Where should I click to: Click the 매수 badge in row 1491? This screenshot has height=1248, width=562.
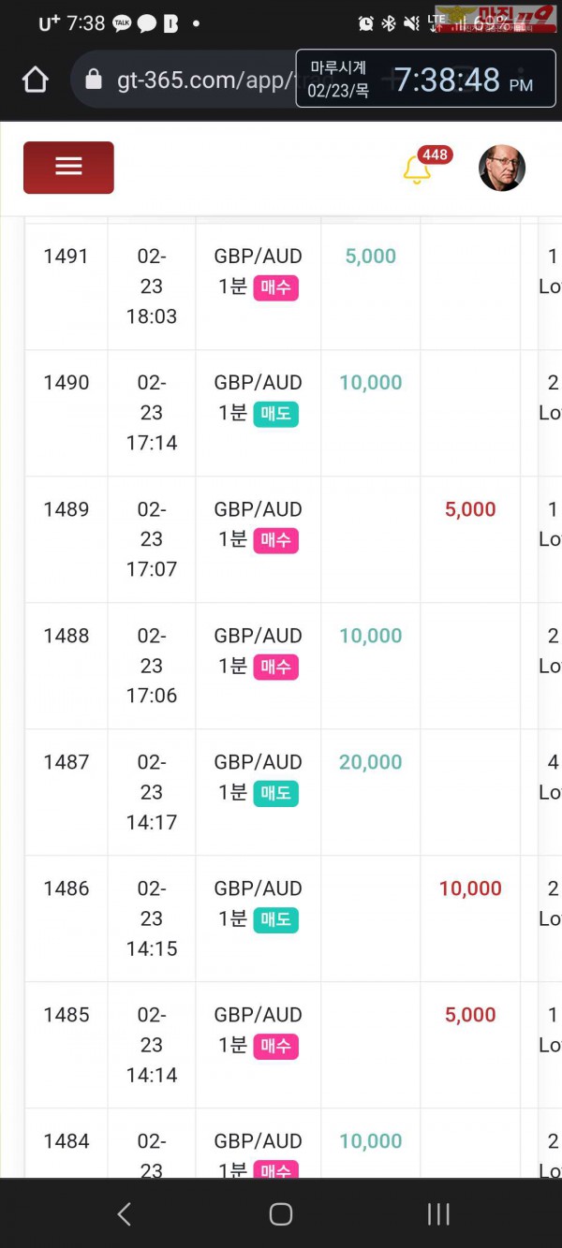pos(275,287)
